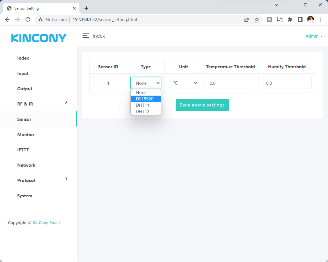This screenshot has width=328, height=262.
Task: Select DS18B20 from the Type list
Action: click(x=146, y=99)
